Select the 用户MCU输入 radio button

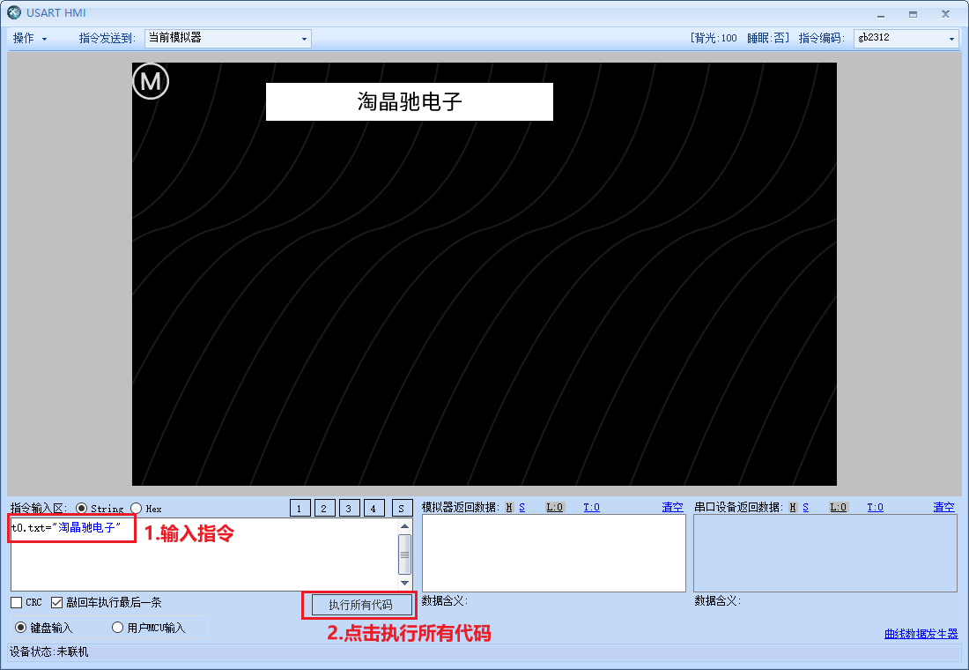point(116,626)
